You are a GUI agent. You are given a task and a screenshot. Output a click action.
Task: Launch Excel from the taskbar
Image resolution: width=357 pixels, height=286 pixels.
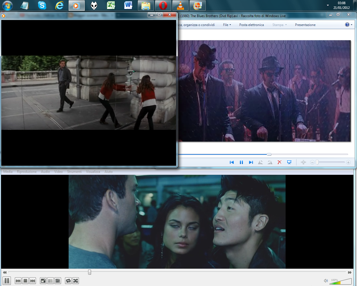point(111,6)
